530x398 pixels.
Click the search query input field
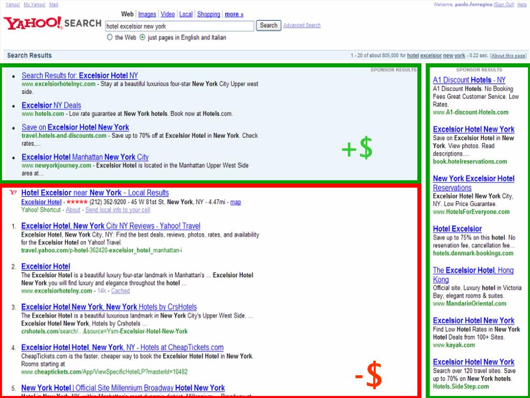pyautogui.click(x=180, y=26)
